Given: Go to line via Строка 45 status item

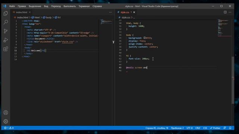Looking at the screenshot, I should (x=157, y=128).
